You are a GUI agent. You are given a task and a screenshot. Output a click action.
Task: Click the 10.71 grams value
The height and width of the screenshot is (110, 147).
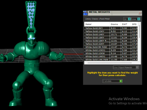(114, 35)
